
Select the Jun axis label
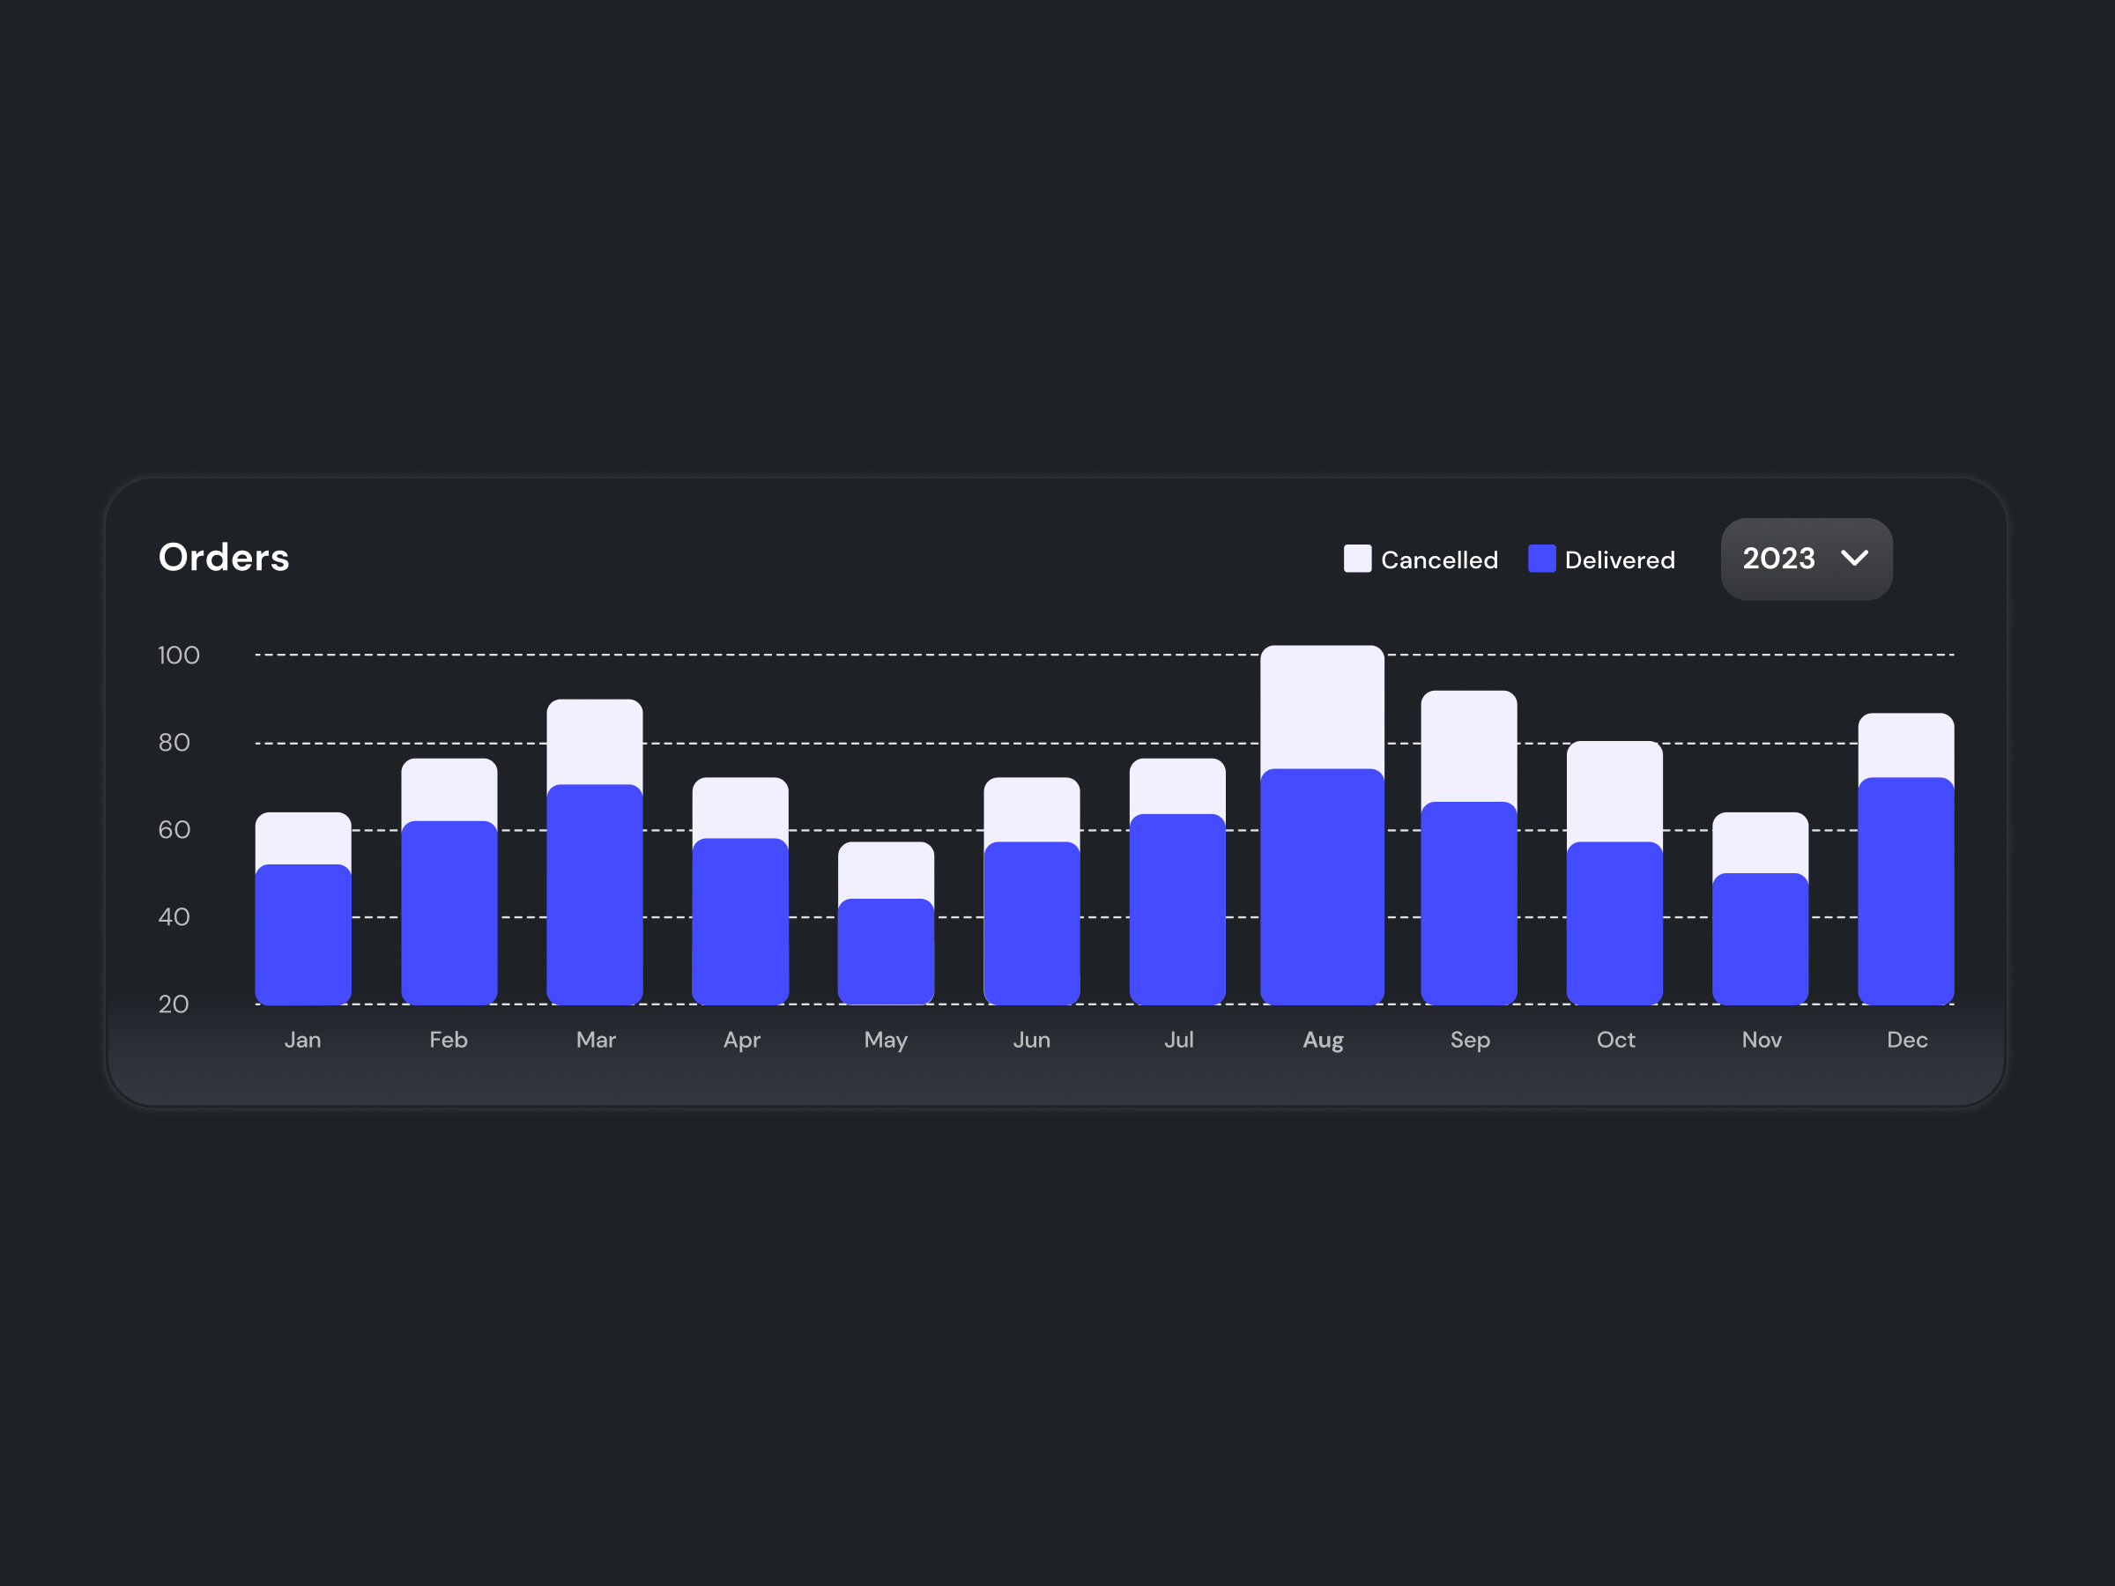pyautogui.click(x=1032, y=1040)
